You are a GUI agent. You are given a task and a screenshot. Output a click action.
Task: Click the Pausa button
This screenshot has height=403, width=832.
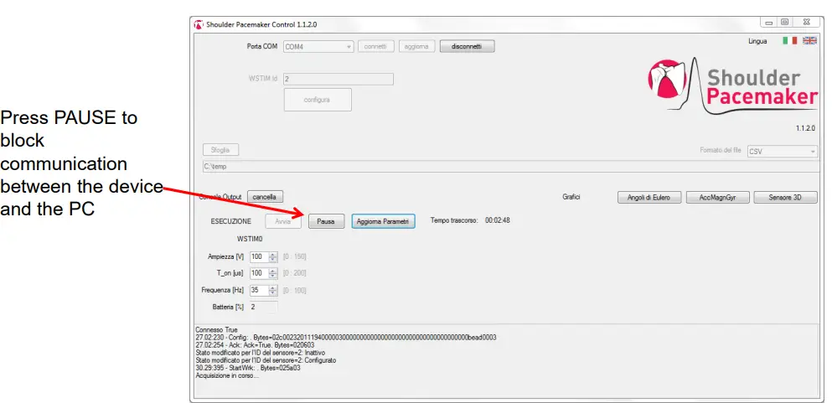(326, 222)
